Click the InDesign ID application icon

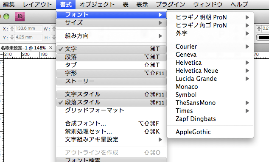coord(20,16)
